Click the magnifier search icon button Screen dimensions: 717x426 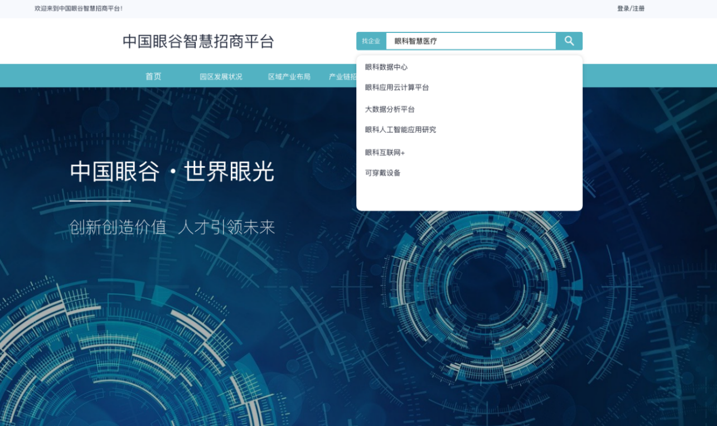point(569,41)
